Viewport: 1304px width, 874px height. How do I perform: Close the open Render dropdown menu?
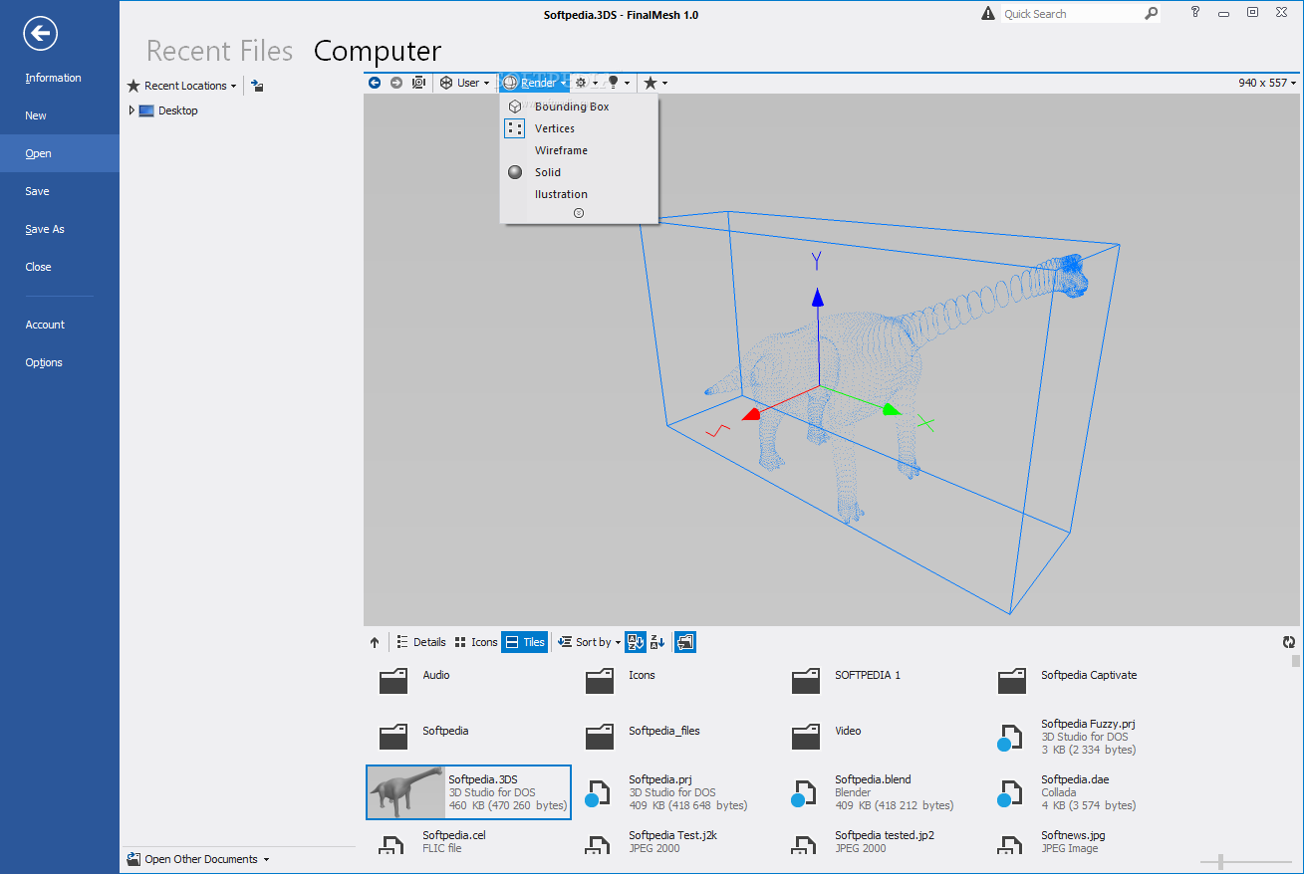pos(534,83)
